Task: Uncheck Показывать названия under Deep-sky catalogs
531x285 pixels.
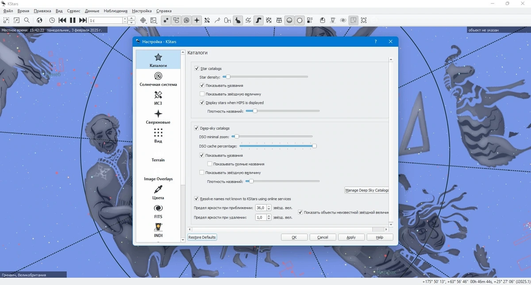Action: [202, 156]
